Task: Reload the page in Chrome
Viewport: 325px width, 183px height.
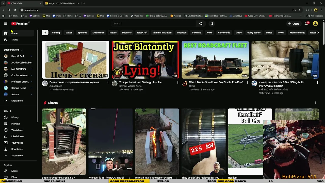Action: [15, 10]
